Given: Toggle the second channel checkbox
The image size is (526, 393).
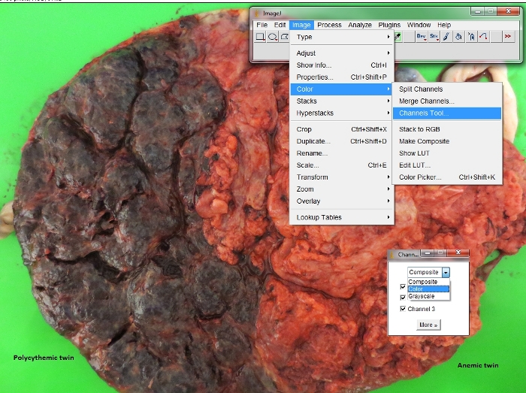Looking at the screenshot, I should (x=404, y=297).
